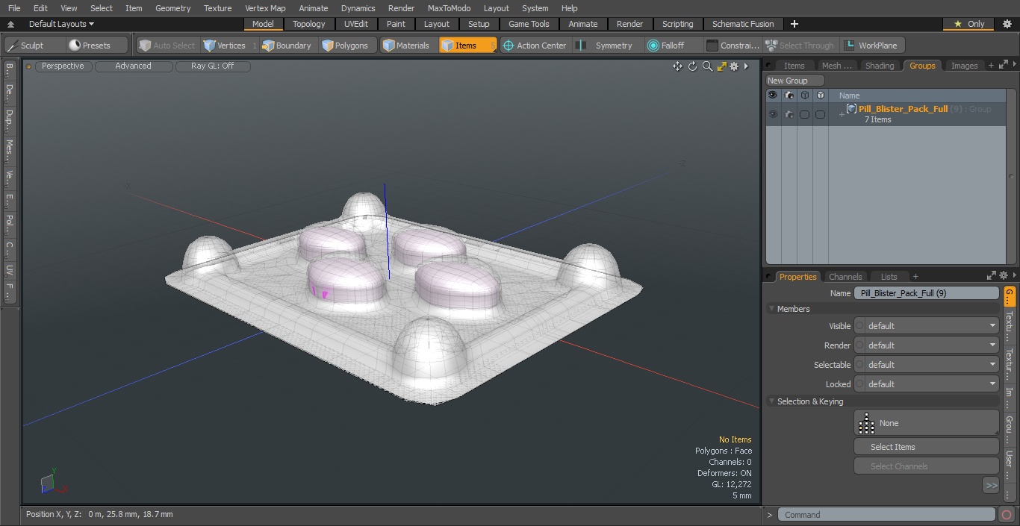Collapse the Members section
This screenshot has width=1020, height=526.
pos(771,309)
